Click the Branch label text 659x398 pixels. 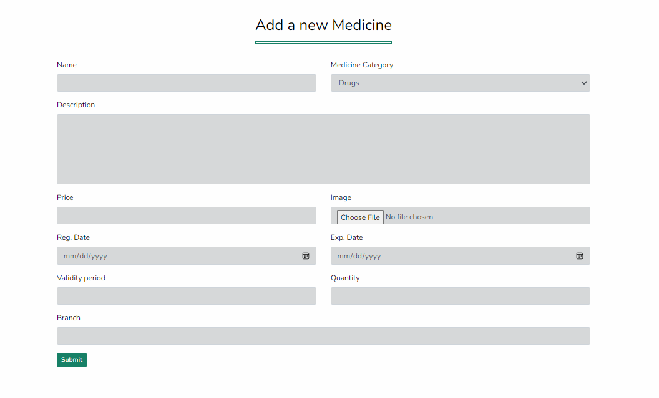[68, 317]
